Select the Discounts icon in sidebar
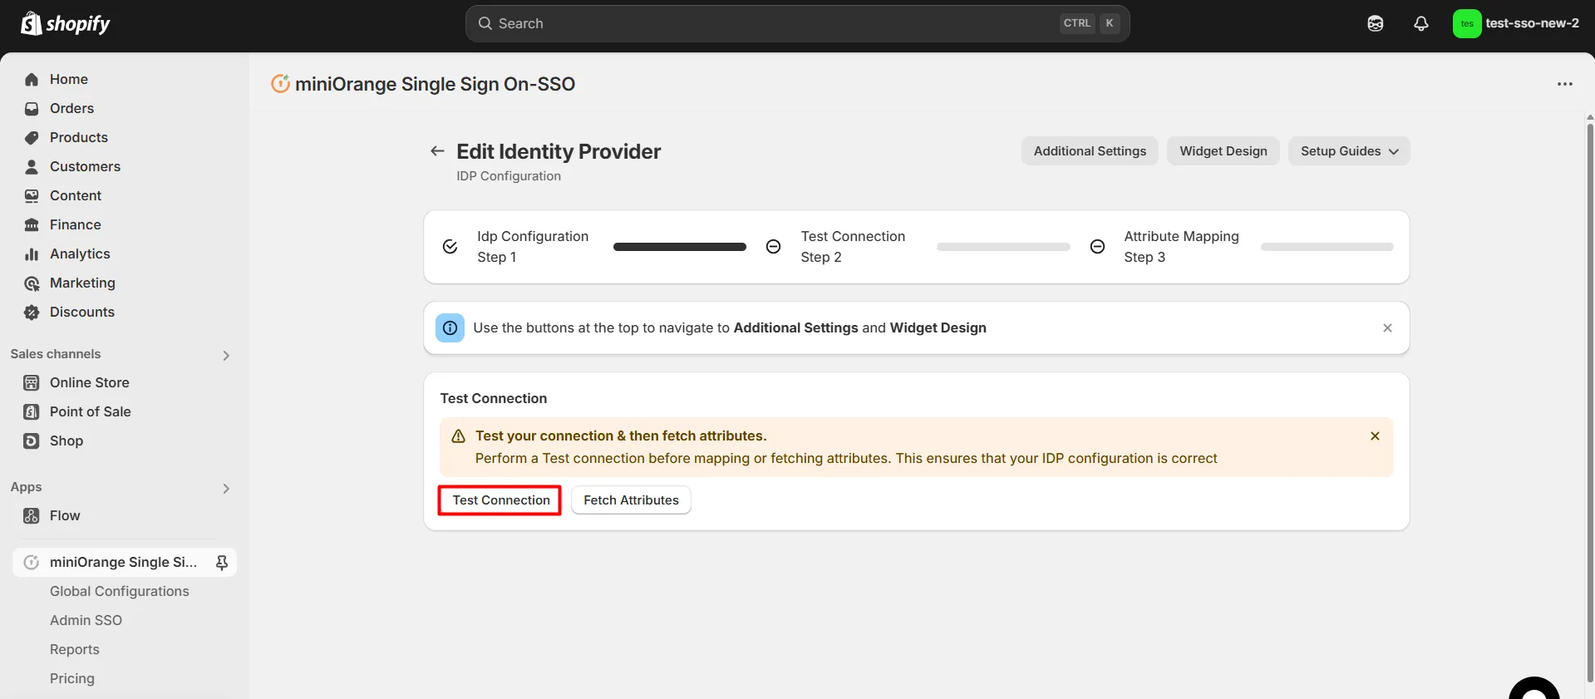Image resolution: width=1595 pixels, height=699 pixels. (32, 313)
